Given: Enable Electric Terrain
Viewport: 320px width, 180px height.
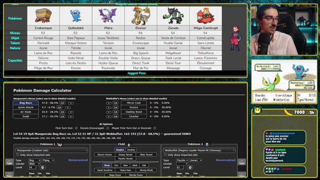Looking at the screenshot, I should (x=104, y=154).
